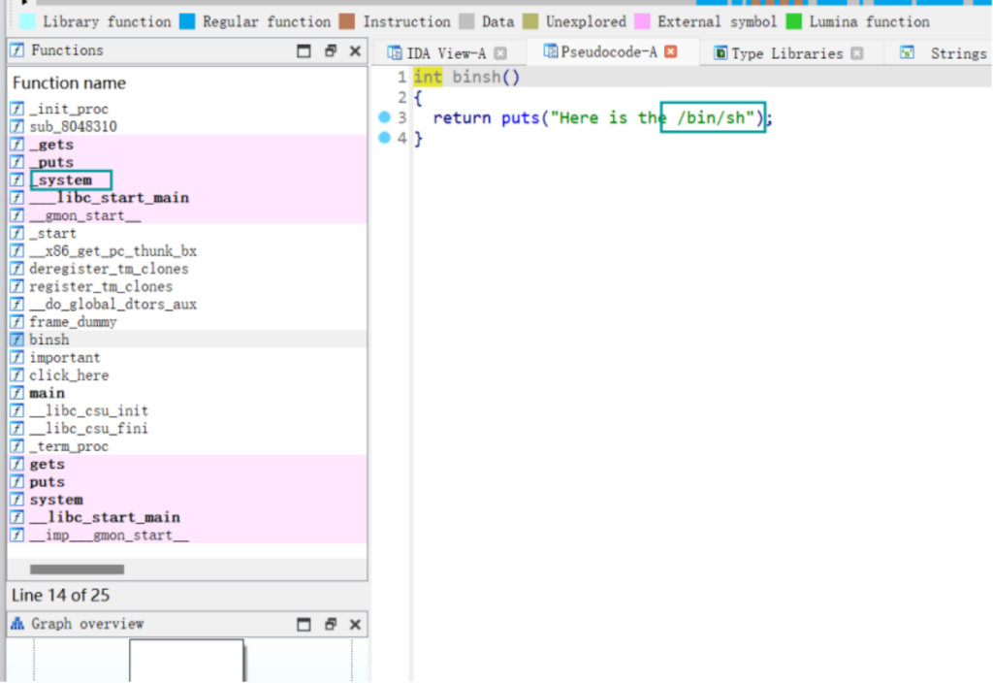Click the Type Libraries tab icon
993x683 pixels.
(x=721, y=53)
